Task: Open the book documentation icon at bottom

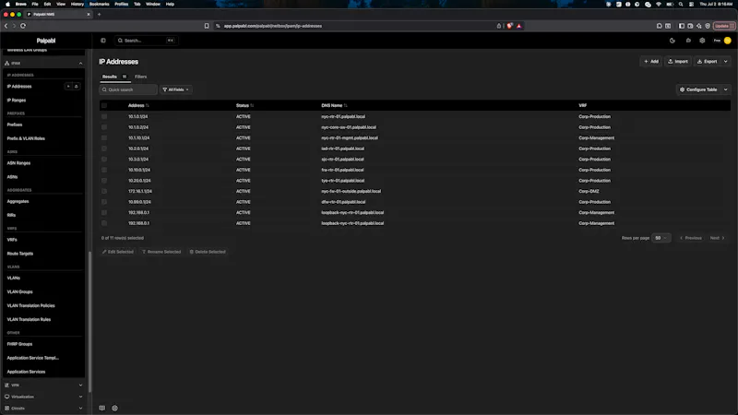Action: click(102, 408)
